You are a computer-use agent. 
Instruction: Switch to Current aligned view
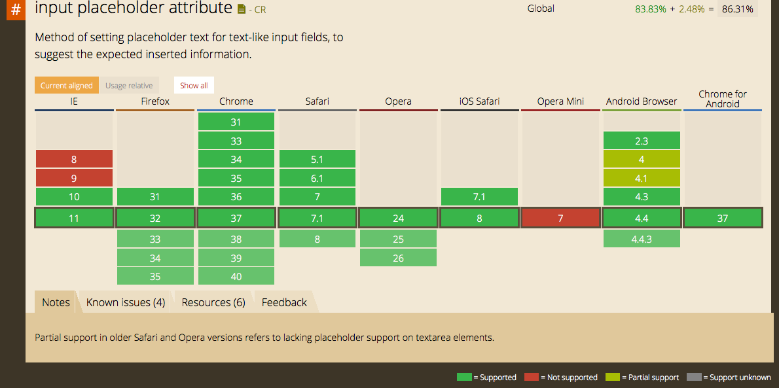[x=67, y=86]
